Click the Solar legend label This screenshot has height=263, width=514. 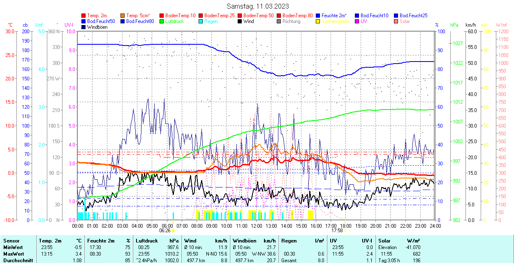pyautogui.click(x=405, y=21)
